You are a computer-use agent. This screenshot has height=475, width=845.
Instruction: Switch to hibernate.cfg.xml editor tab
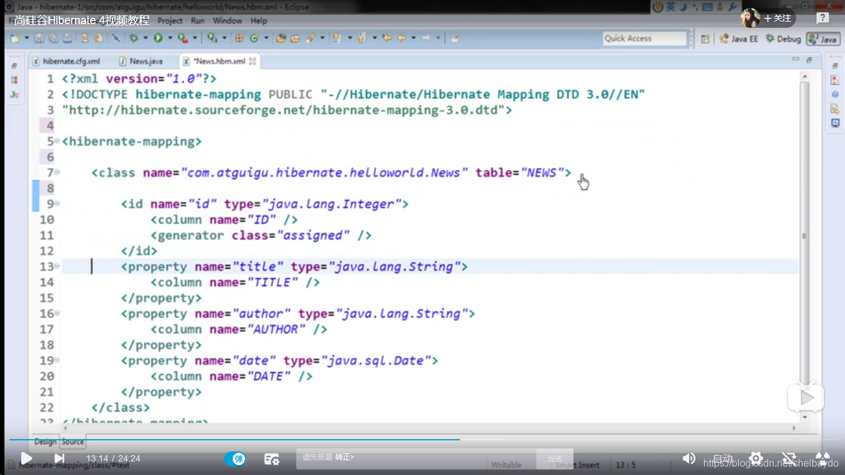pos(67,61)
